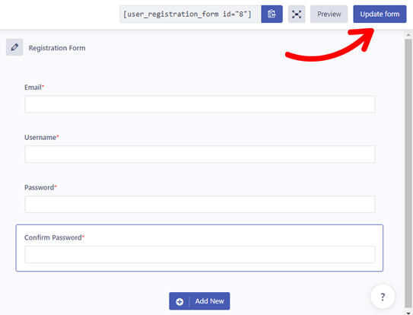The image size is (413, 315).
Task: Click the scrollbar up arrow
Action: point(408,35)
